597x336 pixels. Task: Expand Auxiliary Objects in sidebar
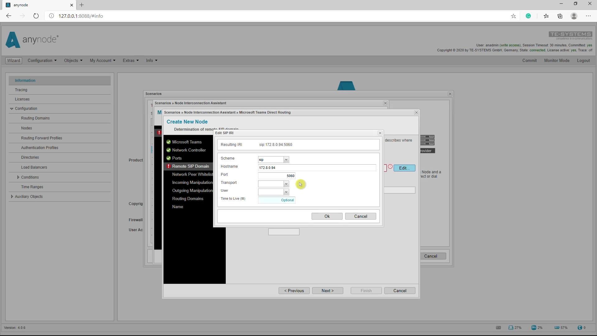[12, 196]
